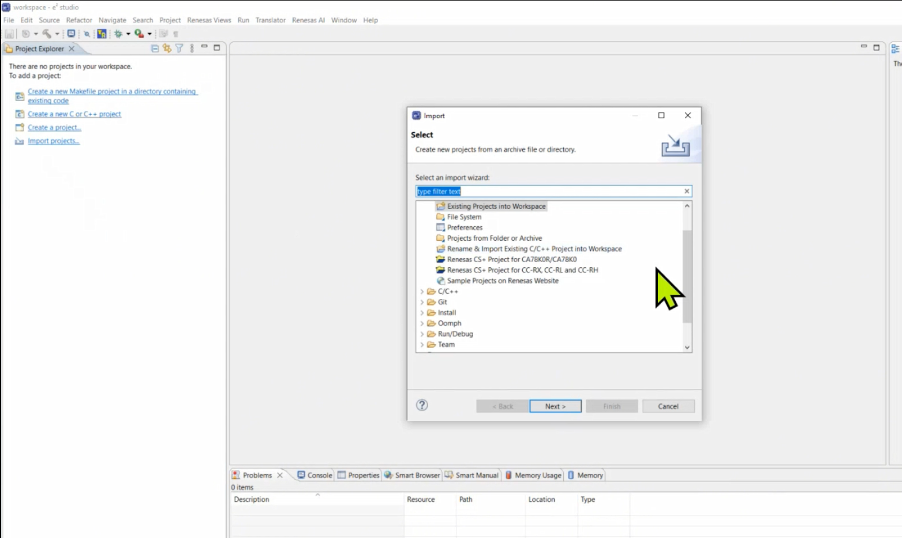The height and width of the screenshot is (538, 902).
Task: Open the Window menu
Action: coord(344,20)
